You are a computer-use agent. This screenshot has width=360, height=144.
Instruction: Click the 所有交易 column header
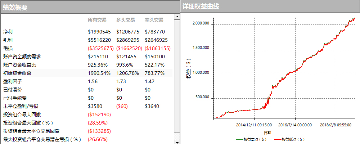tap(97, 20)
